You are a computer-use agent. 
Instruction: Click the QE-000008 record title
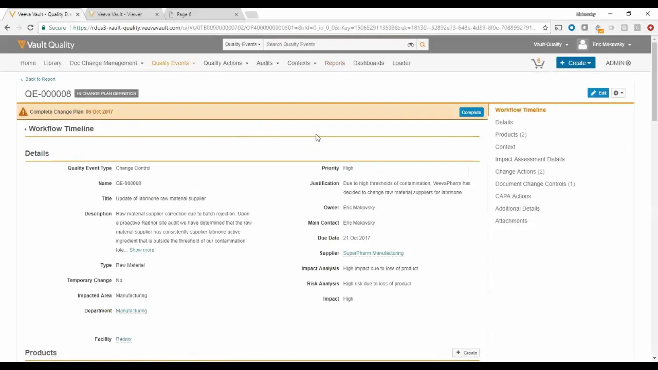[48, 94]
